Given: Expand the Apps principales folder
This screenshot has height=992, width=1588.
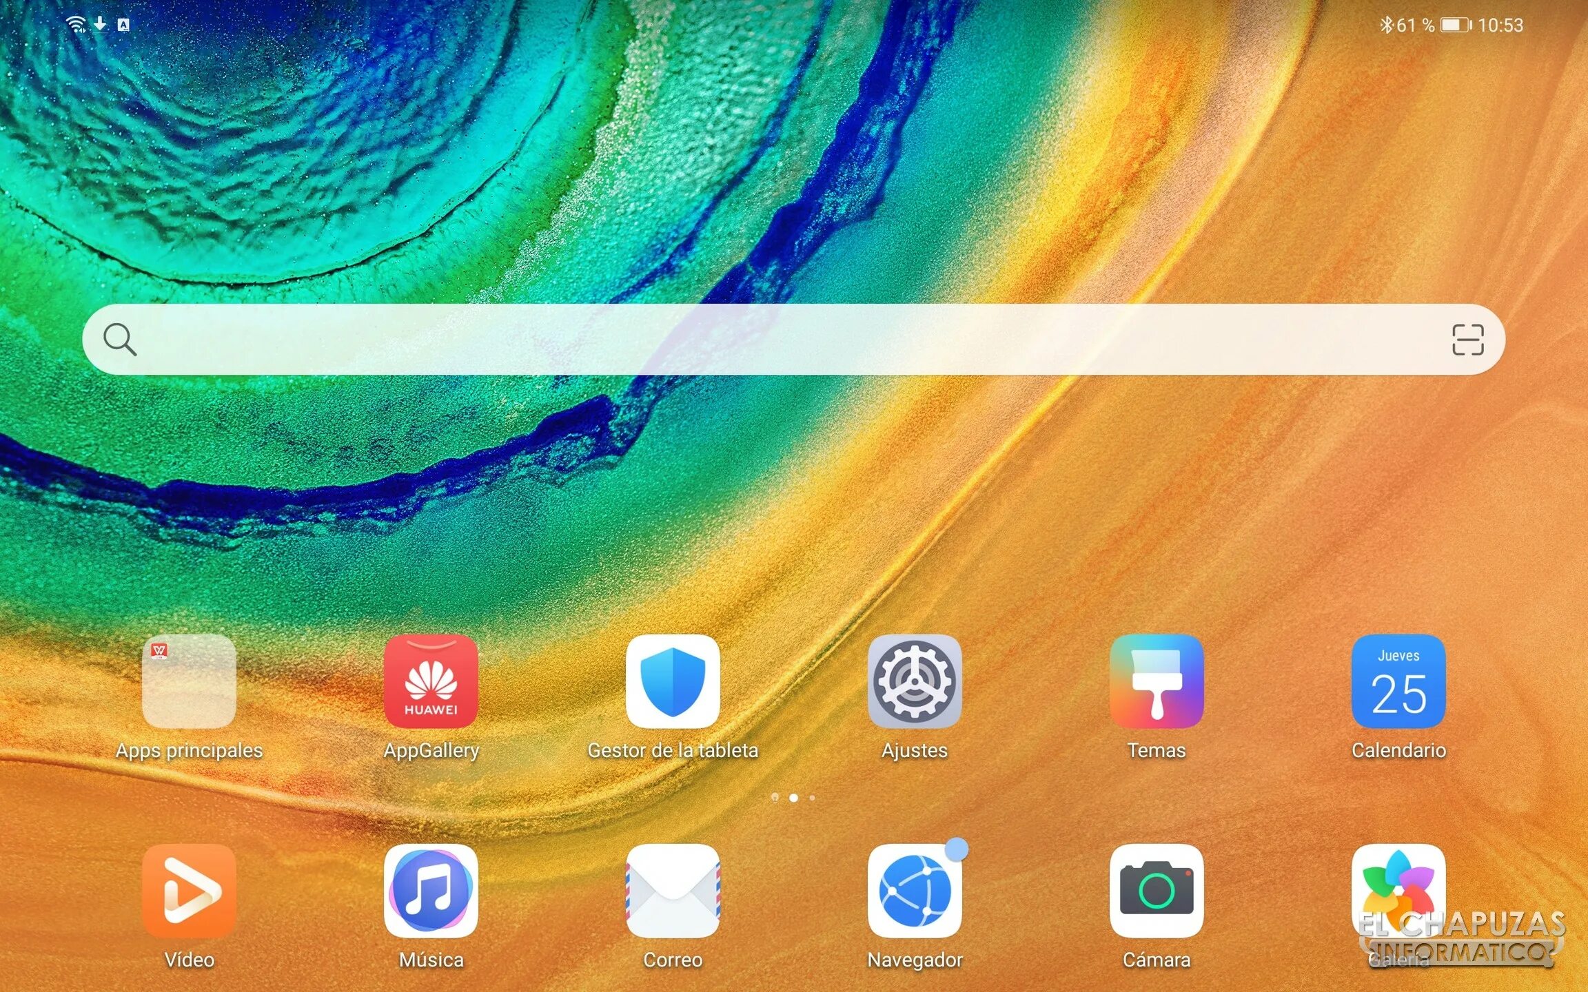Looking at the screenshot, I should 189,681.
